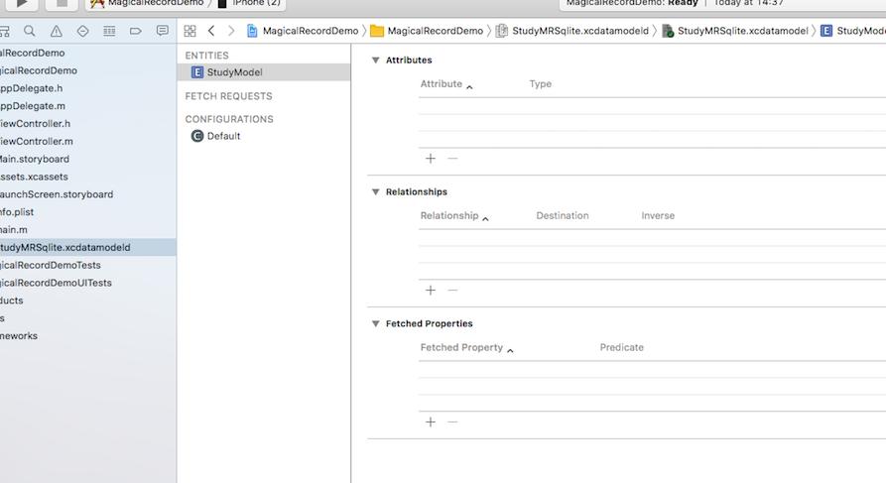Click the Stop button in toolbar

click(x=62, y=3)
